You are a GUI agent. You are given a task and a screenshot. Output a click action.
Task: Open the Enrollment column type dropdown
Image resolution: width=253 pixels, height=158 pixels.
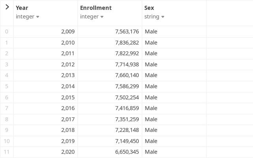pyautogui.click(x=102, y=17)
